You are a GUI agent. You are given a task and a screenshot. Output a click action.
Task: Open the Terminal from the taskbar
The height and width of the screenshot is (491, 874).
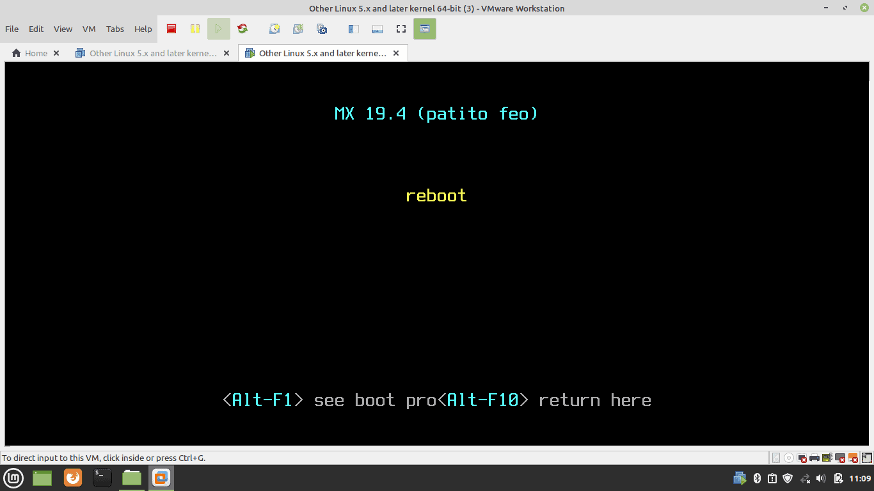[102, 478]
